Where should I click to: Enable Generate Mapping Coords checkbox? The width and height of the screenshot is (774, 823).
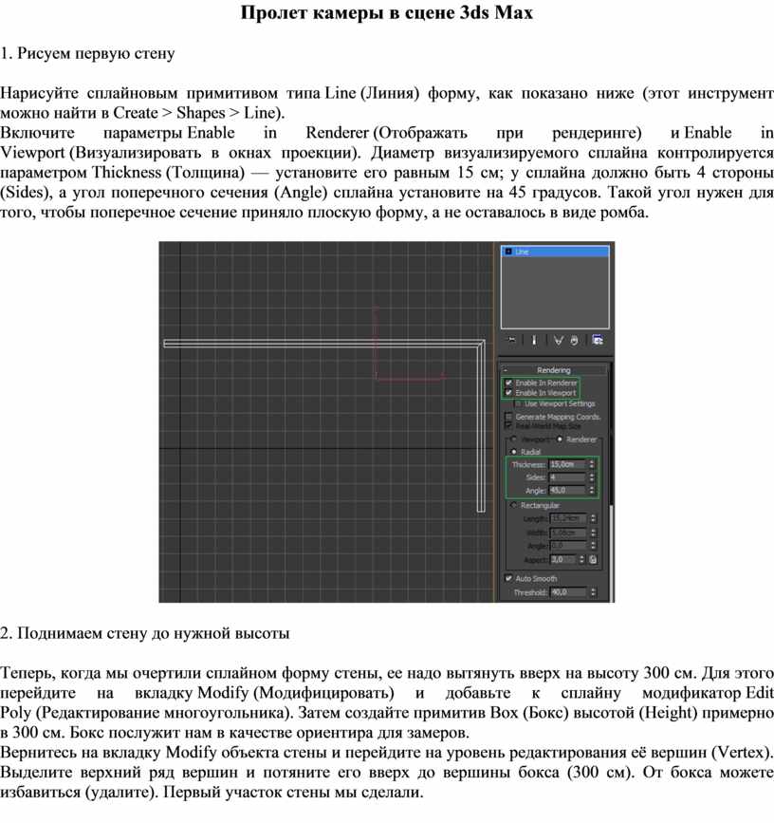point(508,417)
